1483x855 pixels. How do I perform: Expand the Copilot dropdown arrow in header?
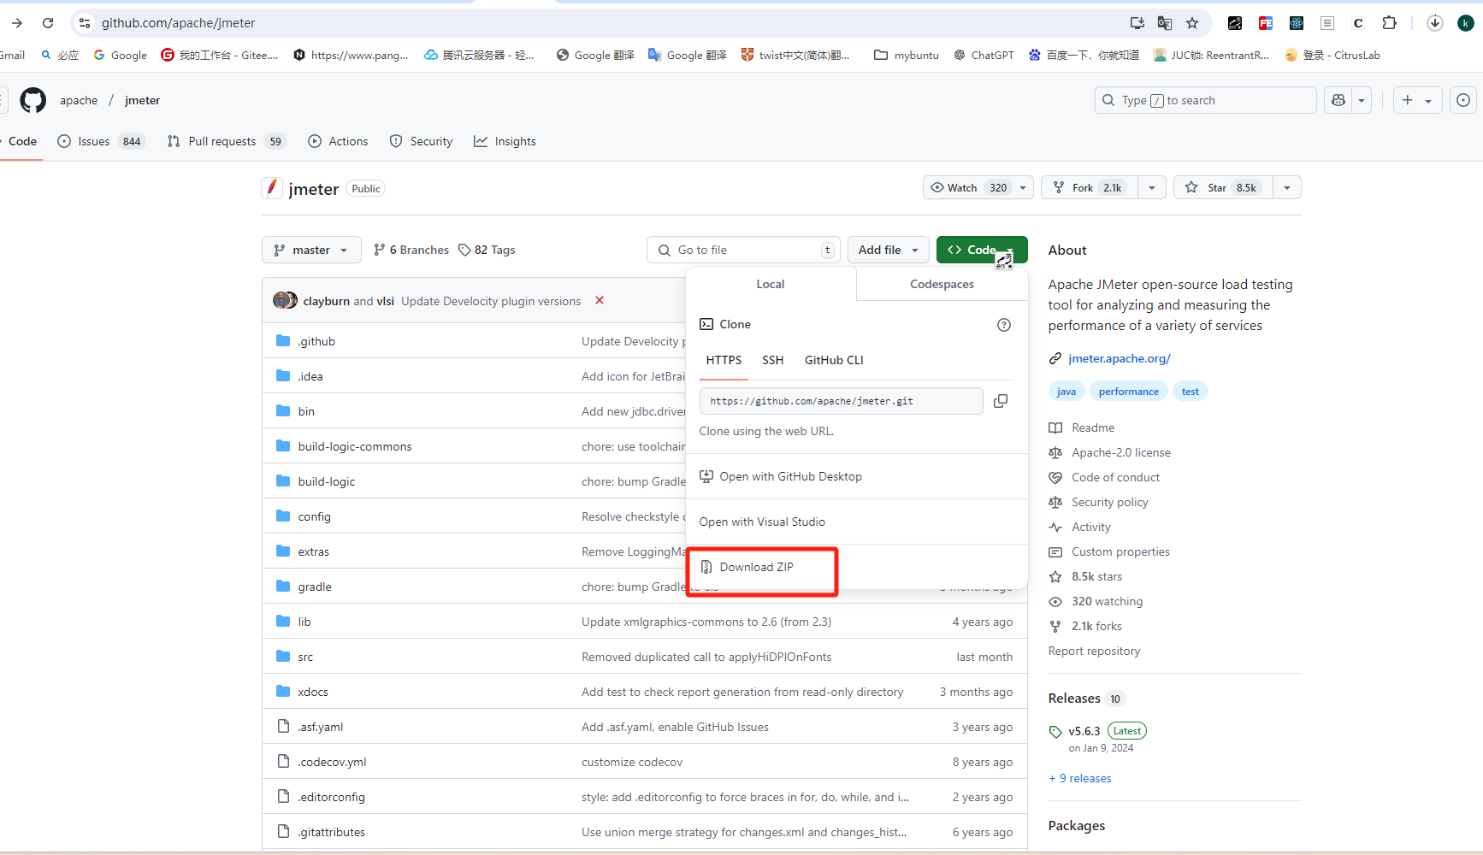[x=1362, y=100]
